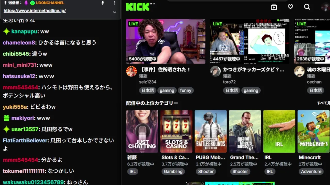Click the toro72 channel name
Viewport: 330px width, 185px height.
click(x=229, y=82)
